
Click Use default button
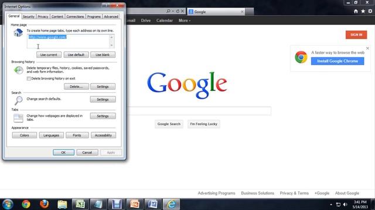[x=76, y=55]
